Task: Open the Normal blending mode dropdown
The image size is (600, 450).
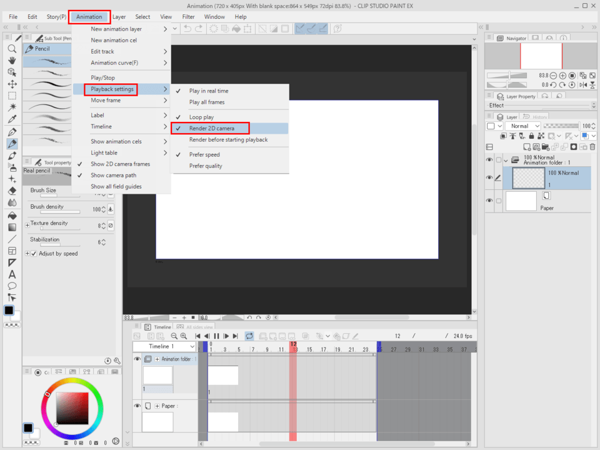Action: tap(522, 126)
